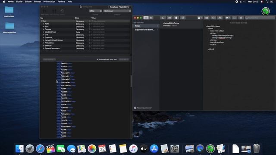Open Safari from the dock
The width and height of the screenshot is (276, 155).
[x=40, y=149]
